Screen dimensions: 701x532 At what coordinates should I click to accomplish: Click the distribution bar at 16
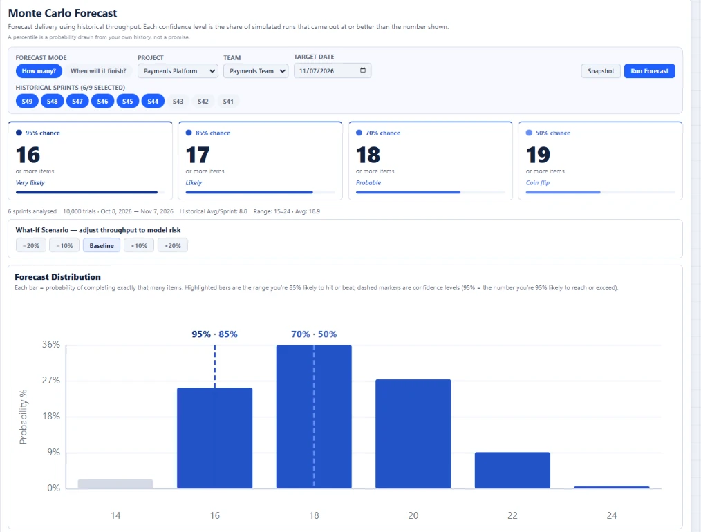pyautogui.click(x=214, y=438)
